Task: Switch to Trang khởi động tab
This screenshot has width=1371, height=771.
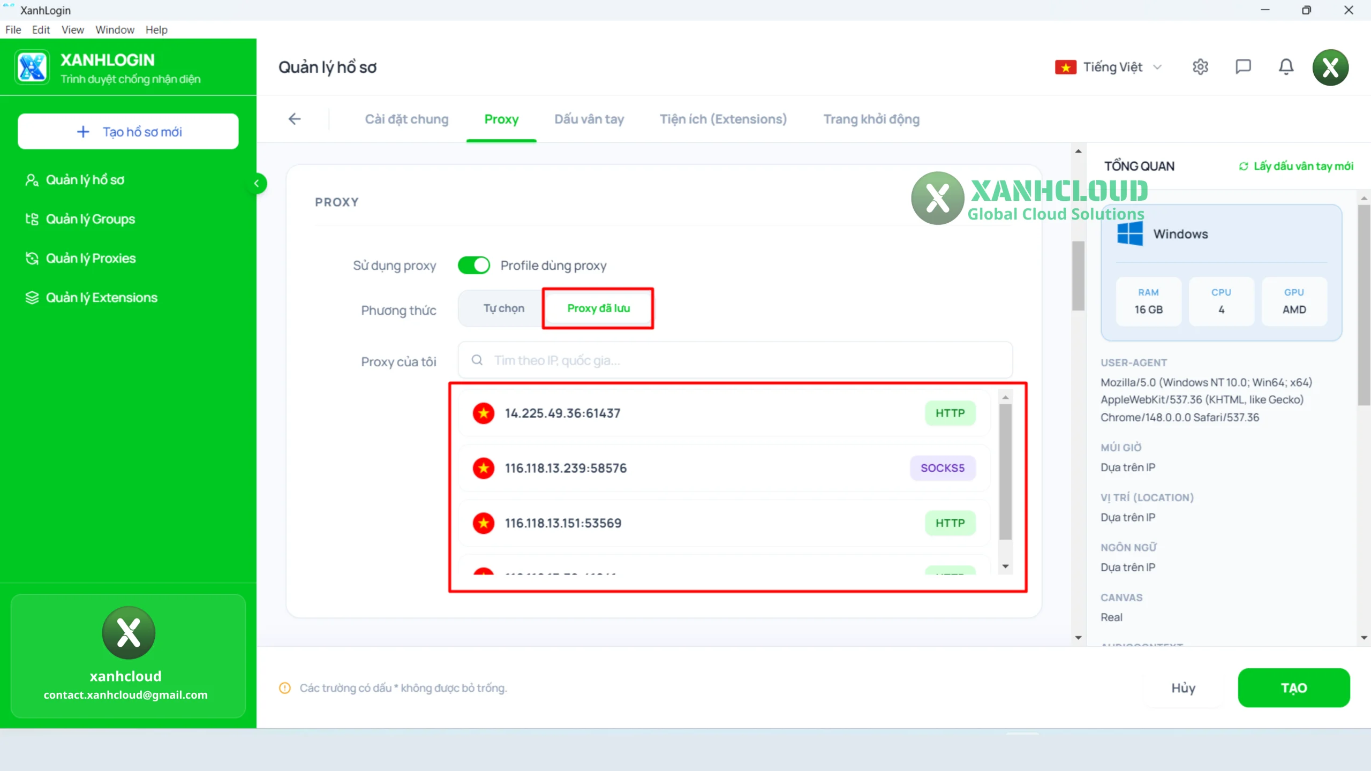Action: click(x=871, y=119)
